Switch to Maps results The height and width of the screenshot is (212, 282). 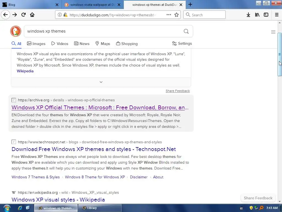pos(103,44)
